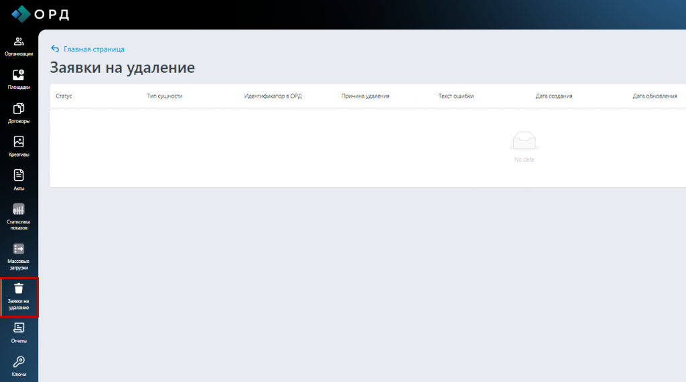The width and height of the screenshot is (686, 382).
Task: Click the ОРД logo in header
Action: point(40,15)
